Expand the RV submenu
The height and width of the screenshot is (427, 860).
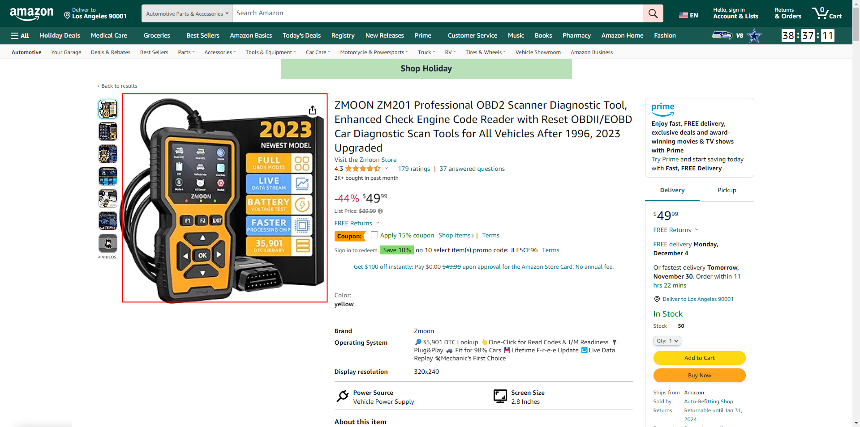[450, 52]
